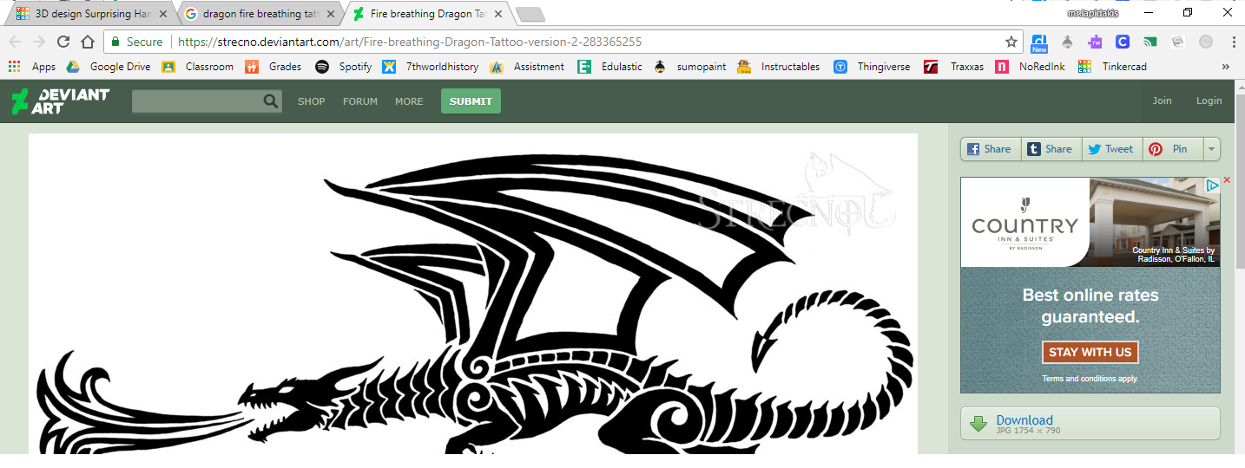Screen dimensions: 1245x468
Task: Expand more share options dropdown arrow
Action: click(1211, 149)
